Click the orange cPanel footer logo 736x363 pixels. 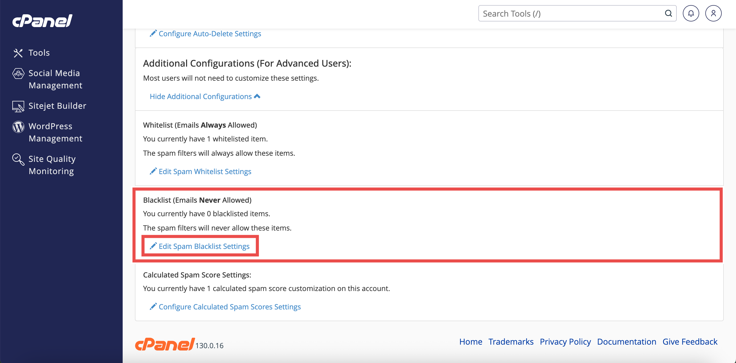point(165,344)
